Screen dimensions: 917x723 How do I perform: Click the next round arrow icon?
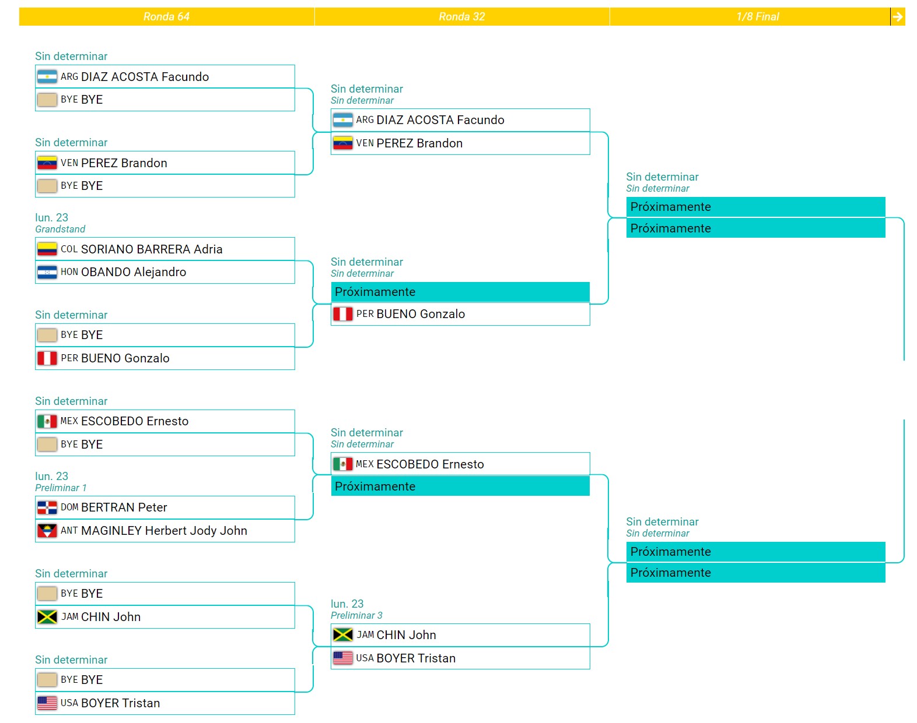[897, 17]
